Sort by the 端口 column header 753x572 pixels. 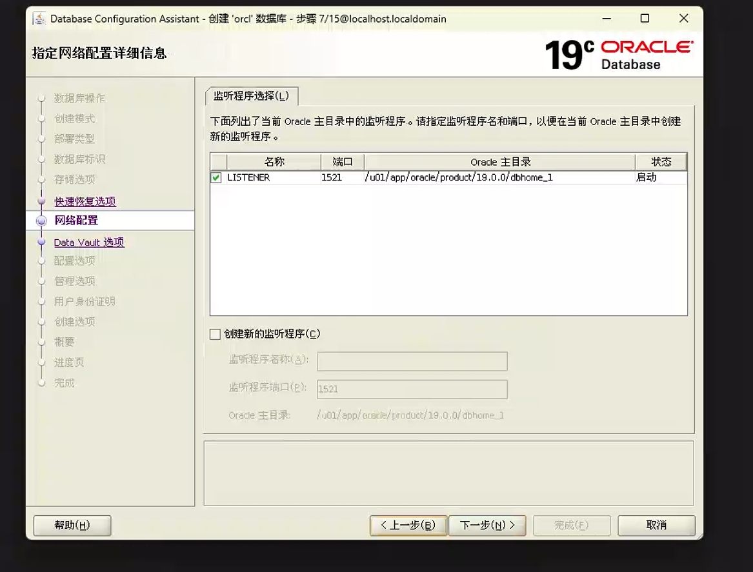343,163
